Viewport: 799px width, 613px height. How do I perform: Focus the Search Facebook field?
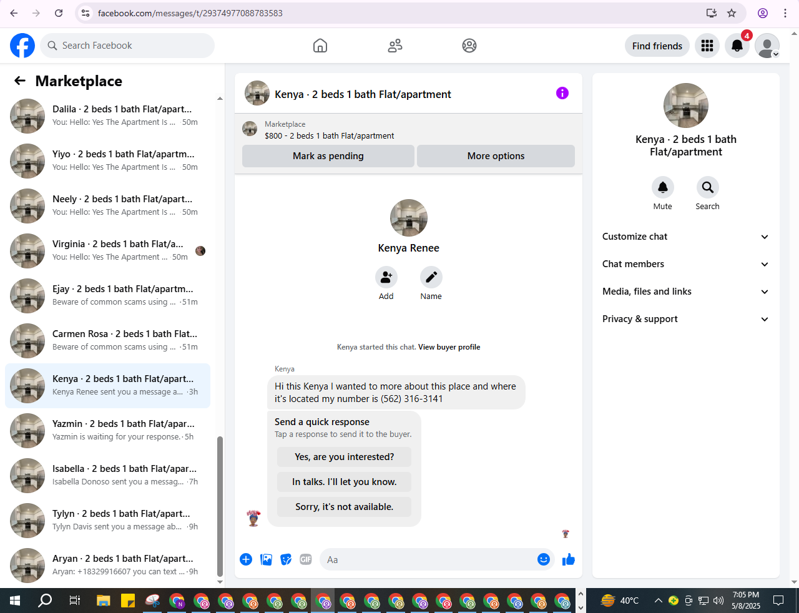128,46
